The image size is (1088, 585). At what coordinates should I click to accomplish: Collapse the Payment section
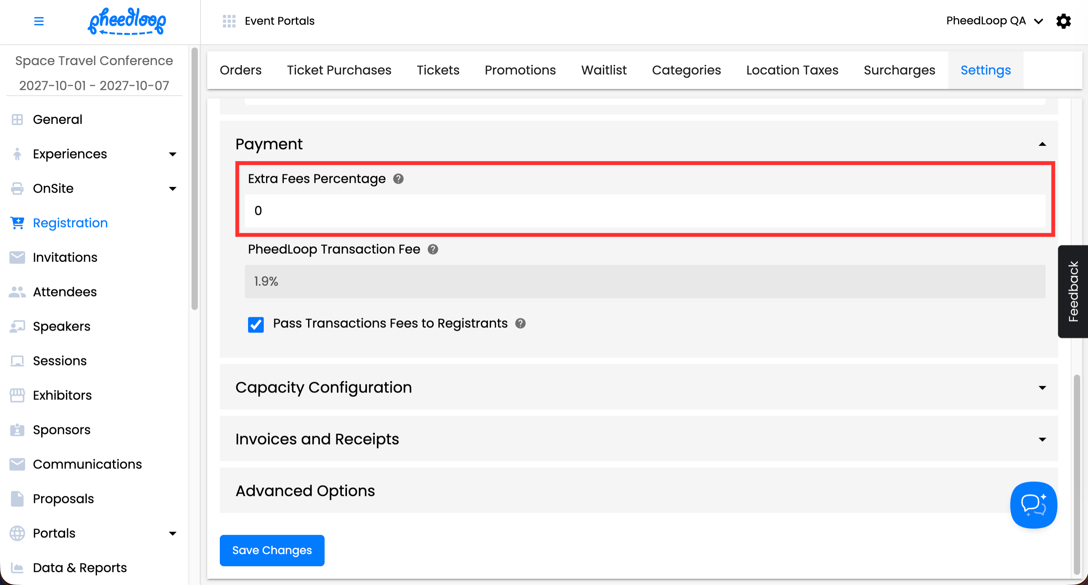(1042, 144)
